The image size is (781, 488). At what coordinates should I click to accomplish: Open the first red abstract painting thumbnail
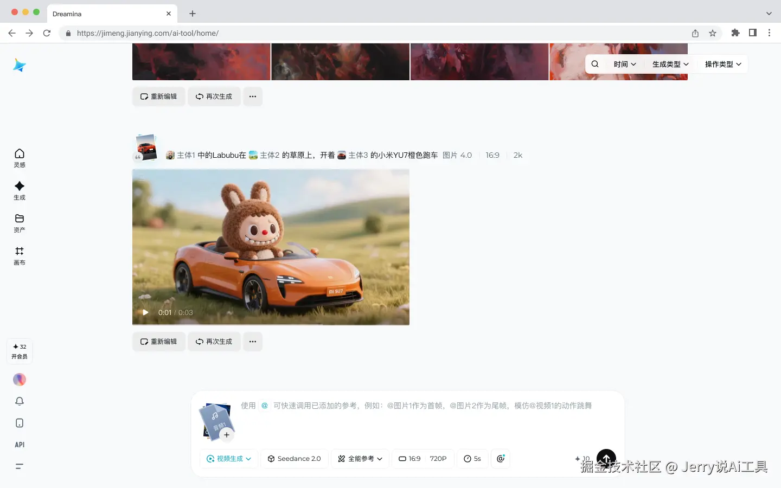(x=201, y=62)
